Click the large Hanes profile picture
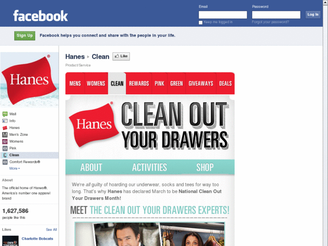 click(29, 80)
